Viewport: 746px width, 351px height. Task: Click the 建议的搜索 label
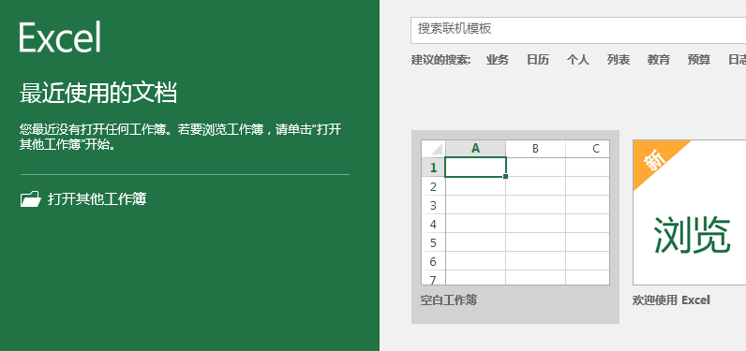pos(441,59)
